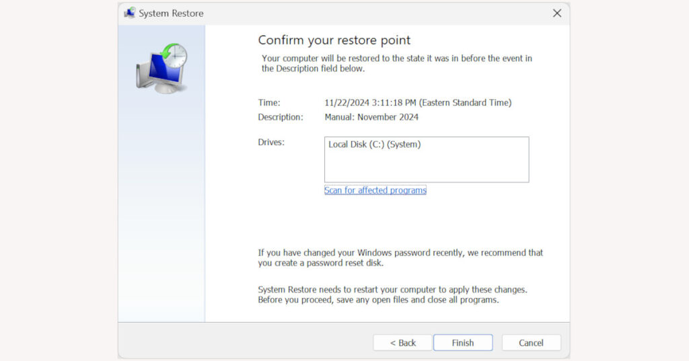Click the Confirm your restore point heading

click(x=334, y=40)
